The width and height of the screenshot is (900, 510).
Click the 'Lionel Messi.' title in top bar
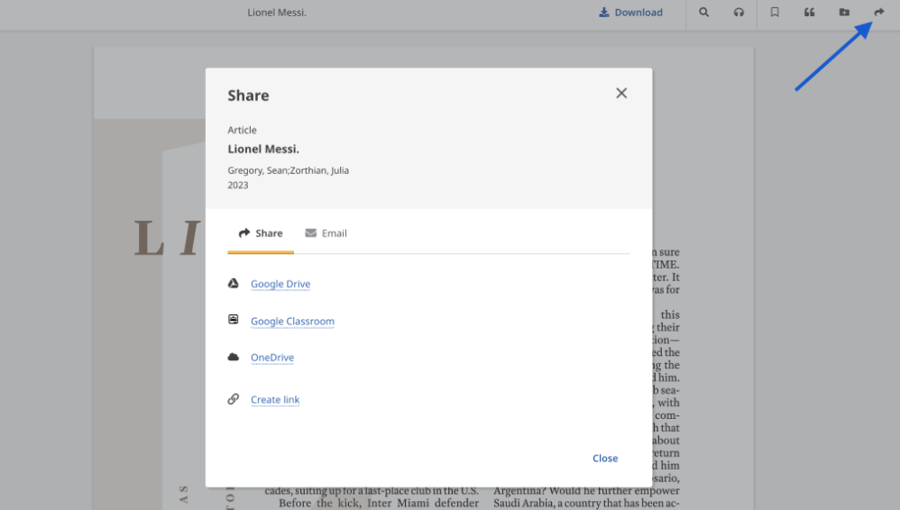pyautogui.click(x=277, y=13)
